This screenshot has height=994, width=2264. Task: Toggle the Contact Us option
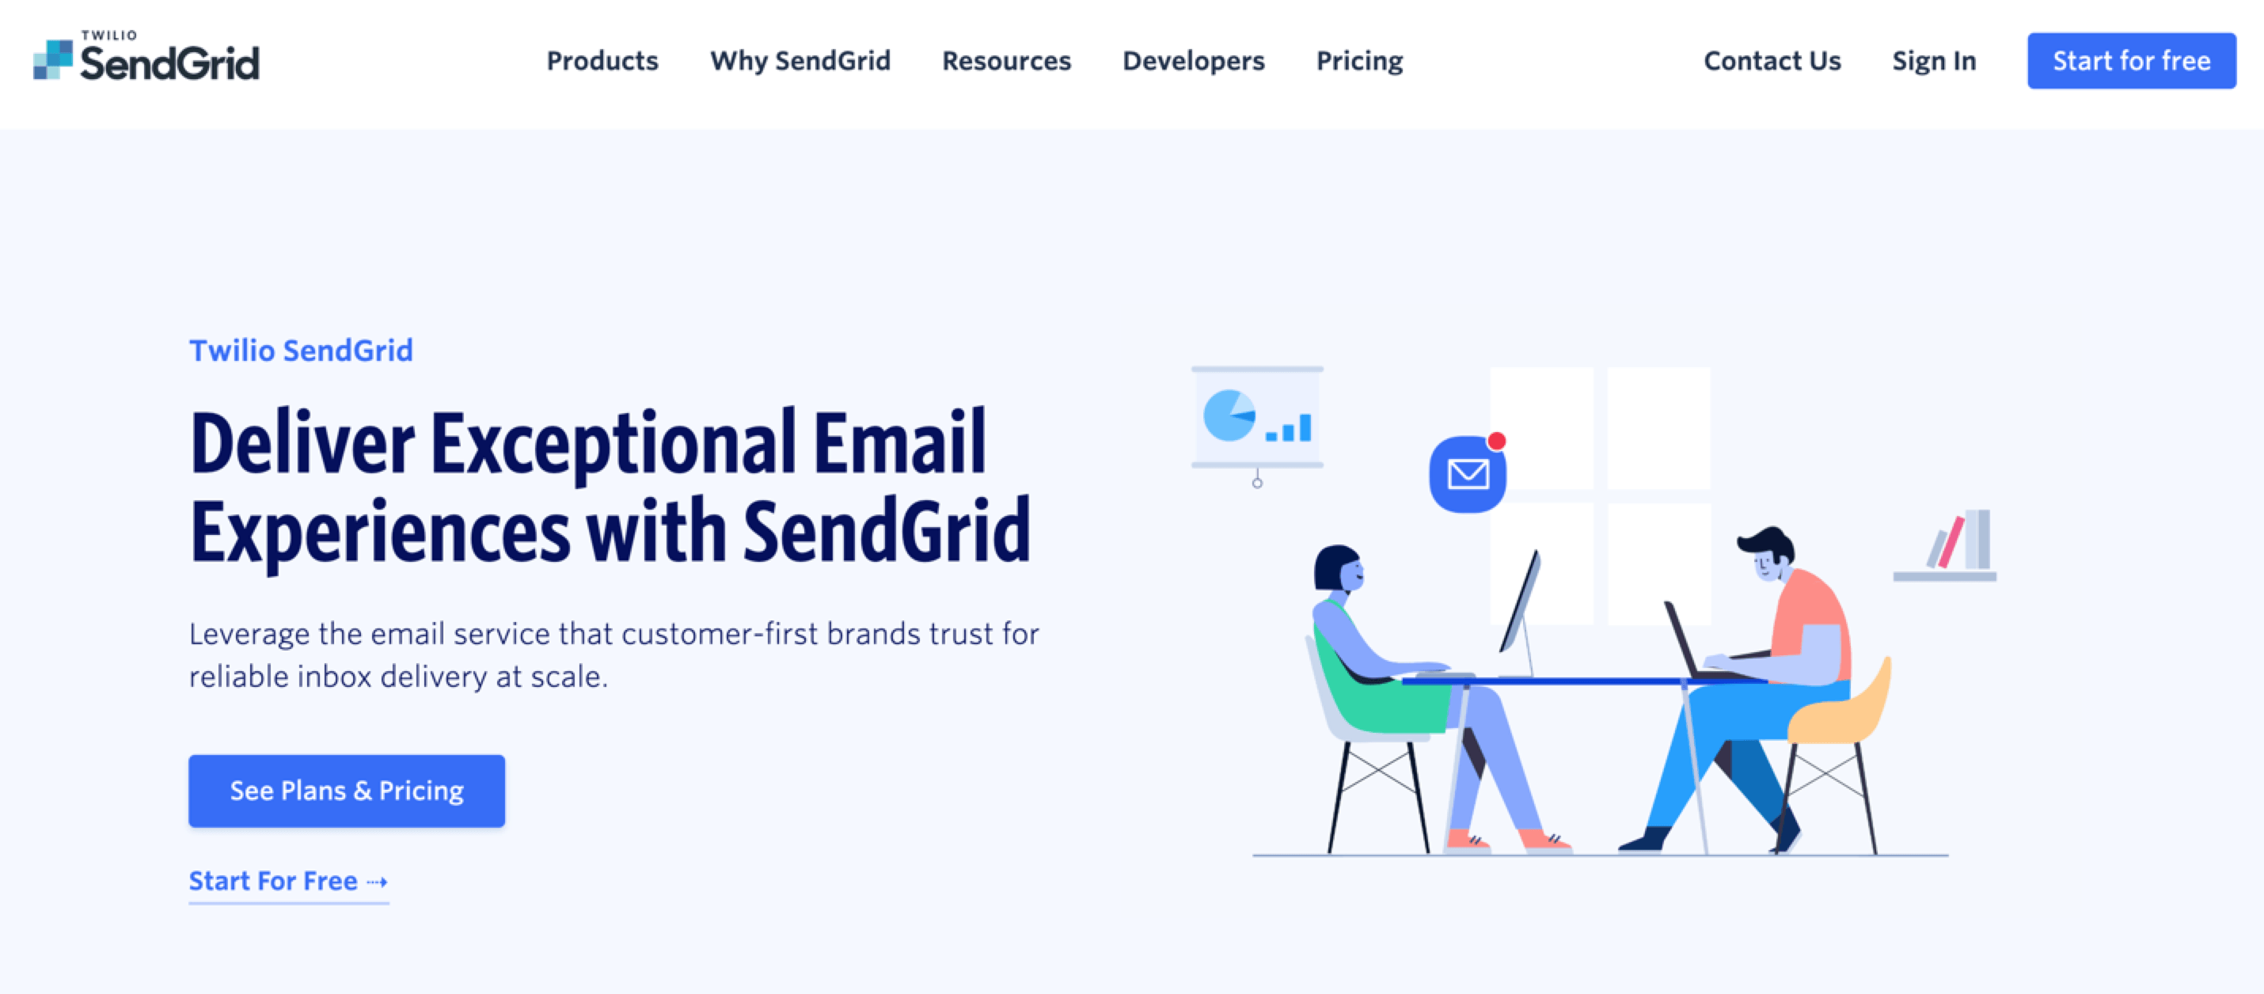point(1768,59)
